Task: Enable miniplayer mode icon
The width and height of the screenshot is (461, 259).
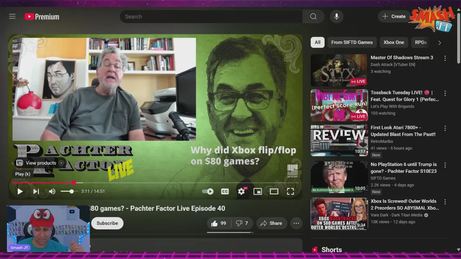Action: (258, 191)
